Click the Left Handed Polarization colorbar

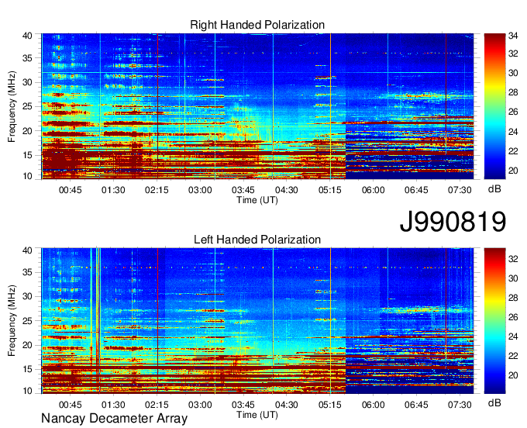pos(494,321)
